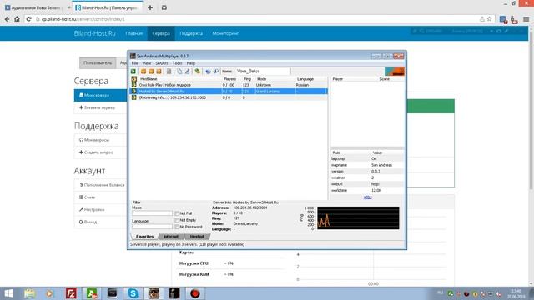The image size is (534, 300).
Task: Sort servers by Language column header
Action: 305,79
